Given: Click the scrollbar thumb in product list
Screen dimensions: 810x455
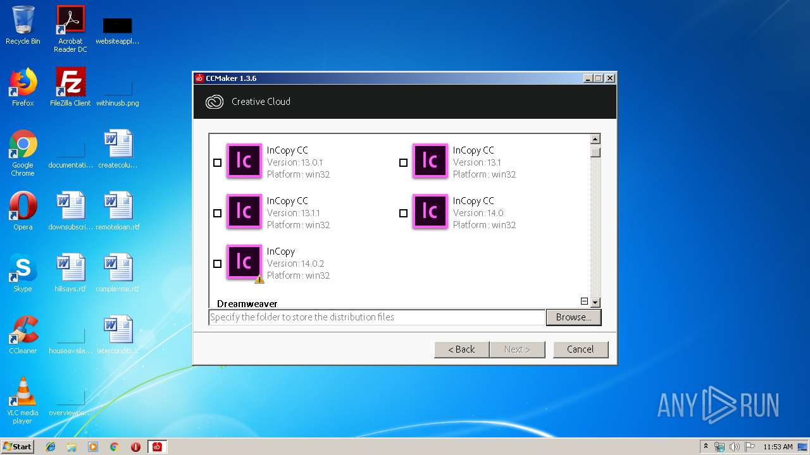Looking at the screenshot, I should (x=595, y=152).
